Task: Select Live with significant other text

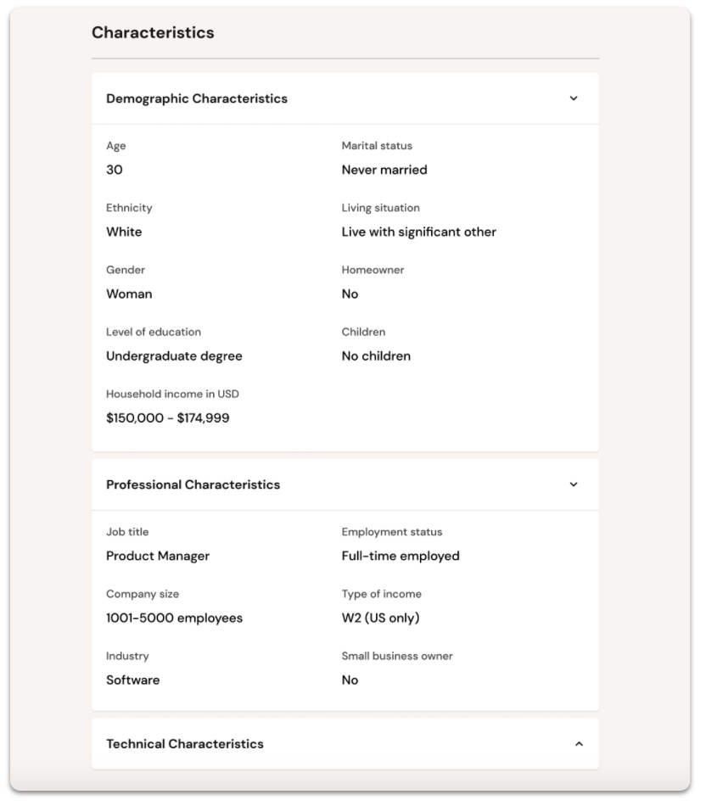Action: 418,232
